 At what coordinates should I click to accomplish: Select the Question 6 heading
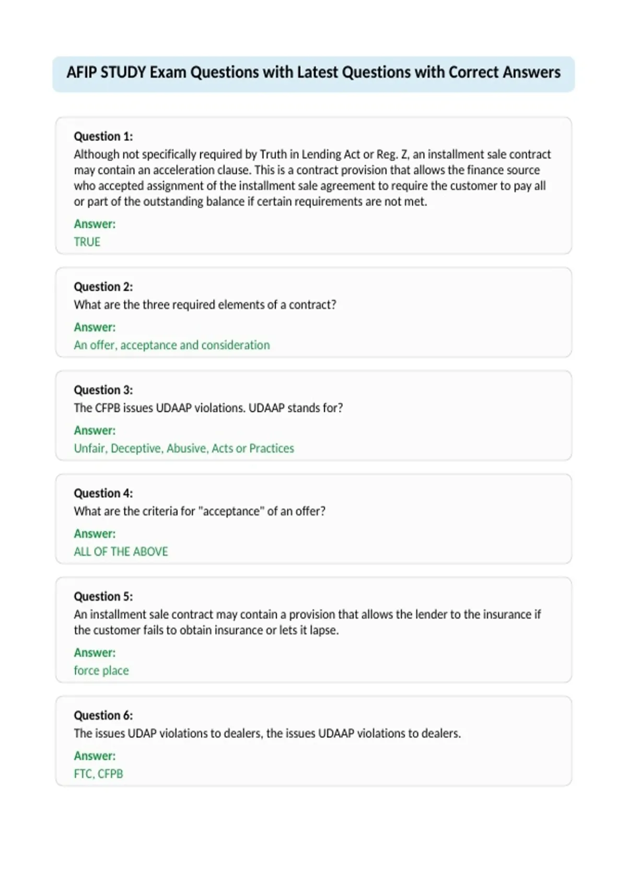pos(103,715)
